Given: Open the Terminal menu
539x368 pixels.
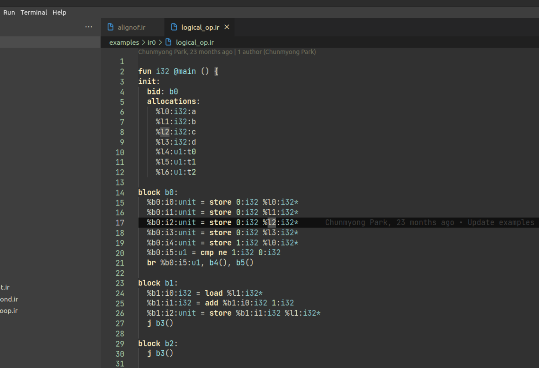Looking at the screenshot, I should click(x=33, y=12).
